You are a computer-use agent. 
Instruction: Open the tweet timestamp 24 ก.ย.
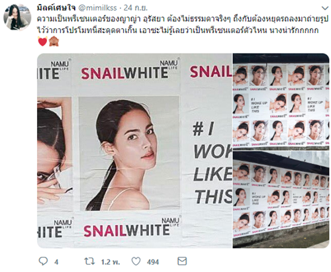(x=135, y=8)
